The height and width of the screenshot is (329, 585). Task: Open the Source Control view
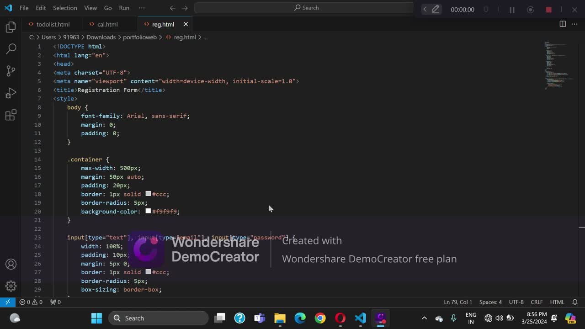tap(11, 71)
